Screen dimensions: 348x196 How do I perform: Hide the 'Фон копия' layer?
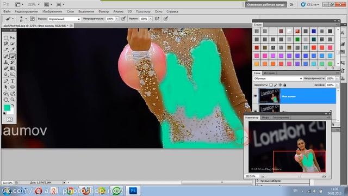tap(255, 96)
